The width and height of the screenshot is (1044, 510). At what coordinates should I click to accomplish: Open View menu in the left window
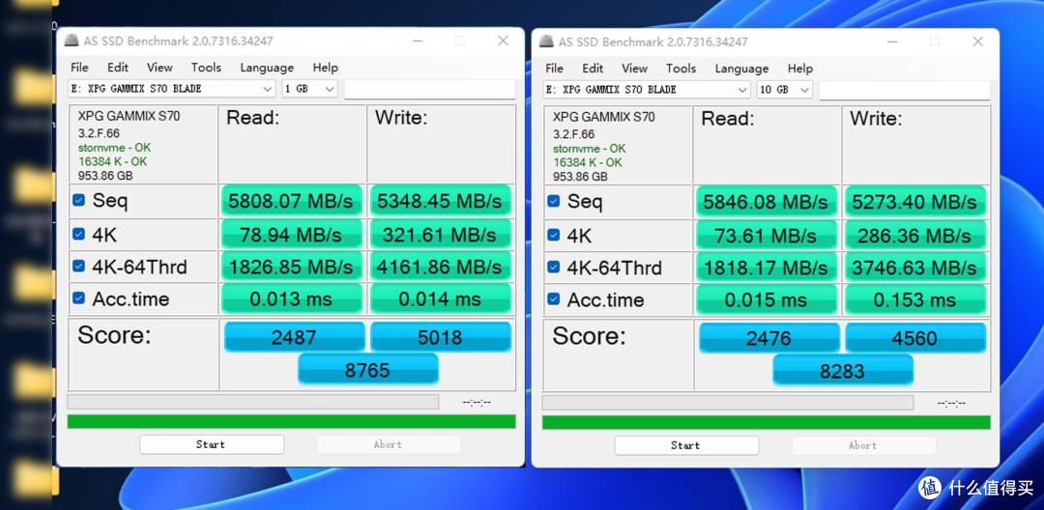coord(159,68)
